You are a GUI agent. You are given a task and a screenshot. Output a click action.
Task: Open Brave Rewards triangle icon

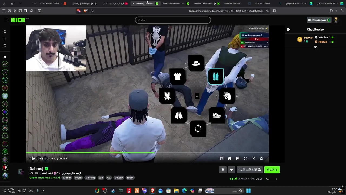click(x=78, y=11)
